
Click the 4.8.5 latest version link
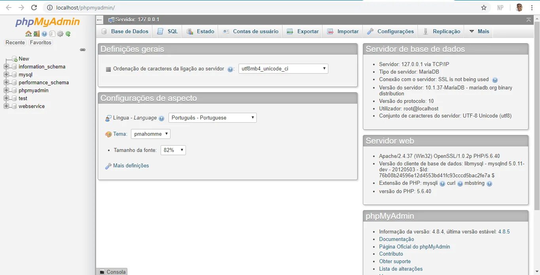coord(504,231)
